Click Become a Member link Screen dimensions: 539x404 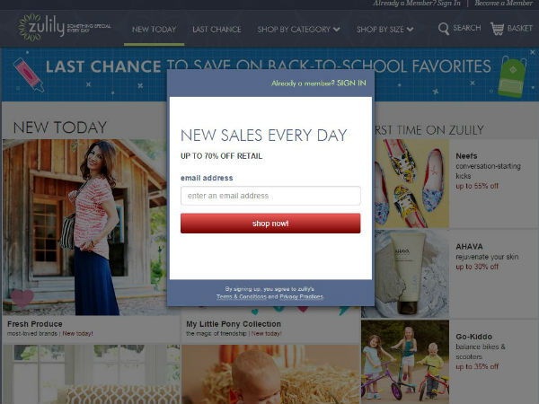pos(504,4)
